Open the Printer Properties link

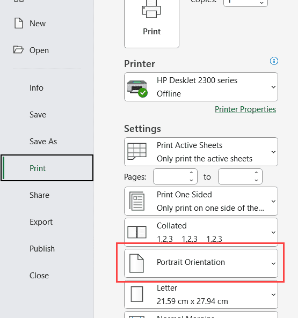(245, 109)
